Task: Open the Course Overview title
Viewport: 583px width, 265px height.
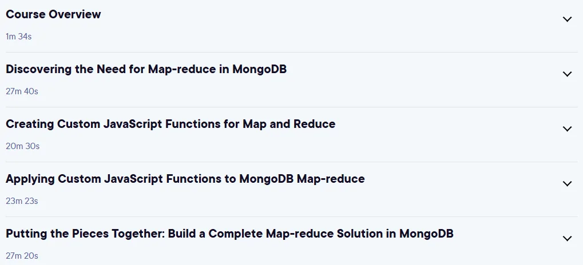Action: pos(53,14)
